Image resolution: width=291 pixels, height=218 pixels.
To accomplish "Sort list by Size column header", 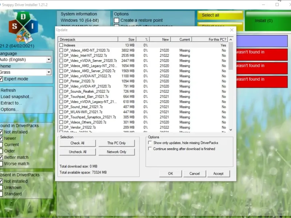I will 127,40.
